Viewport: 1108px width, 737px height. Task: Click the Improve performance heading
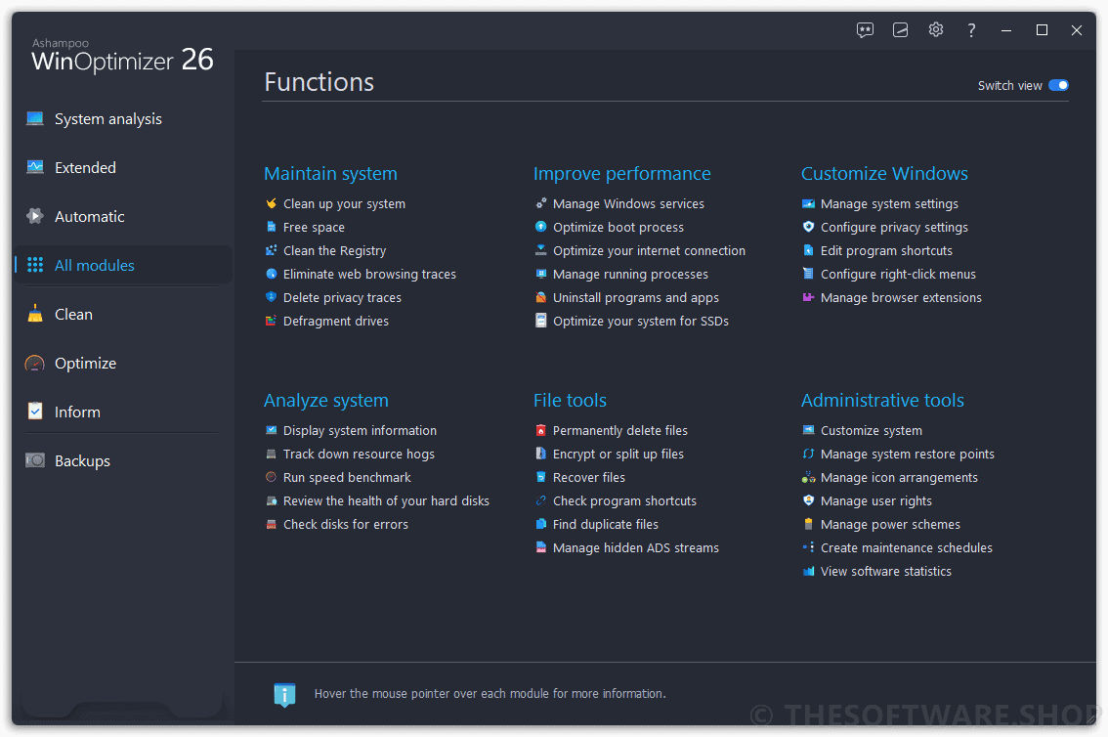(621, 174)
